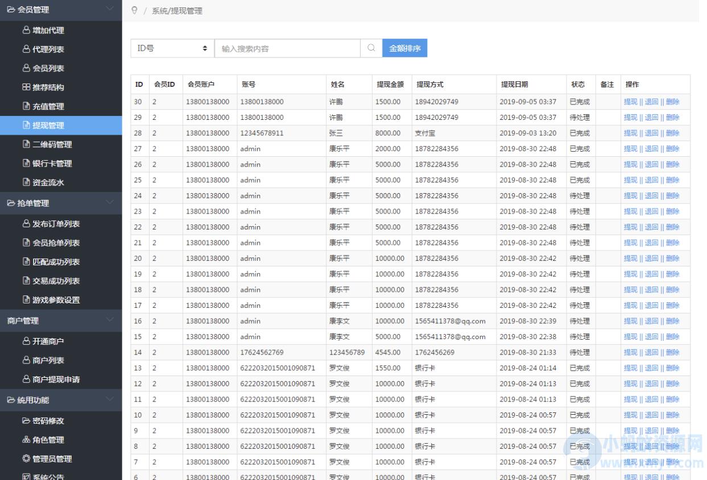The width and height of the screenshot is (707, 480).
Task: Click the 提现金额 column header
Action: pos(391,85)
